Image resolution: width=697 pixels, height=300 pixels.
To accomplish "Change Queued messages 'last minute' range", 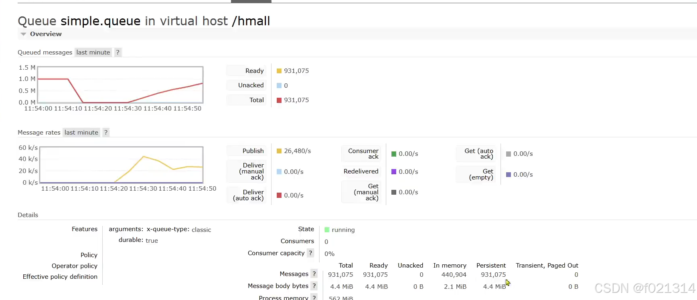I will pyautogui.click(x=93, y=52).
